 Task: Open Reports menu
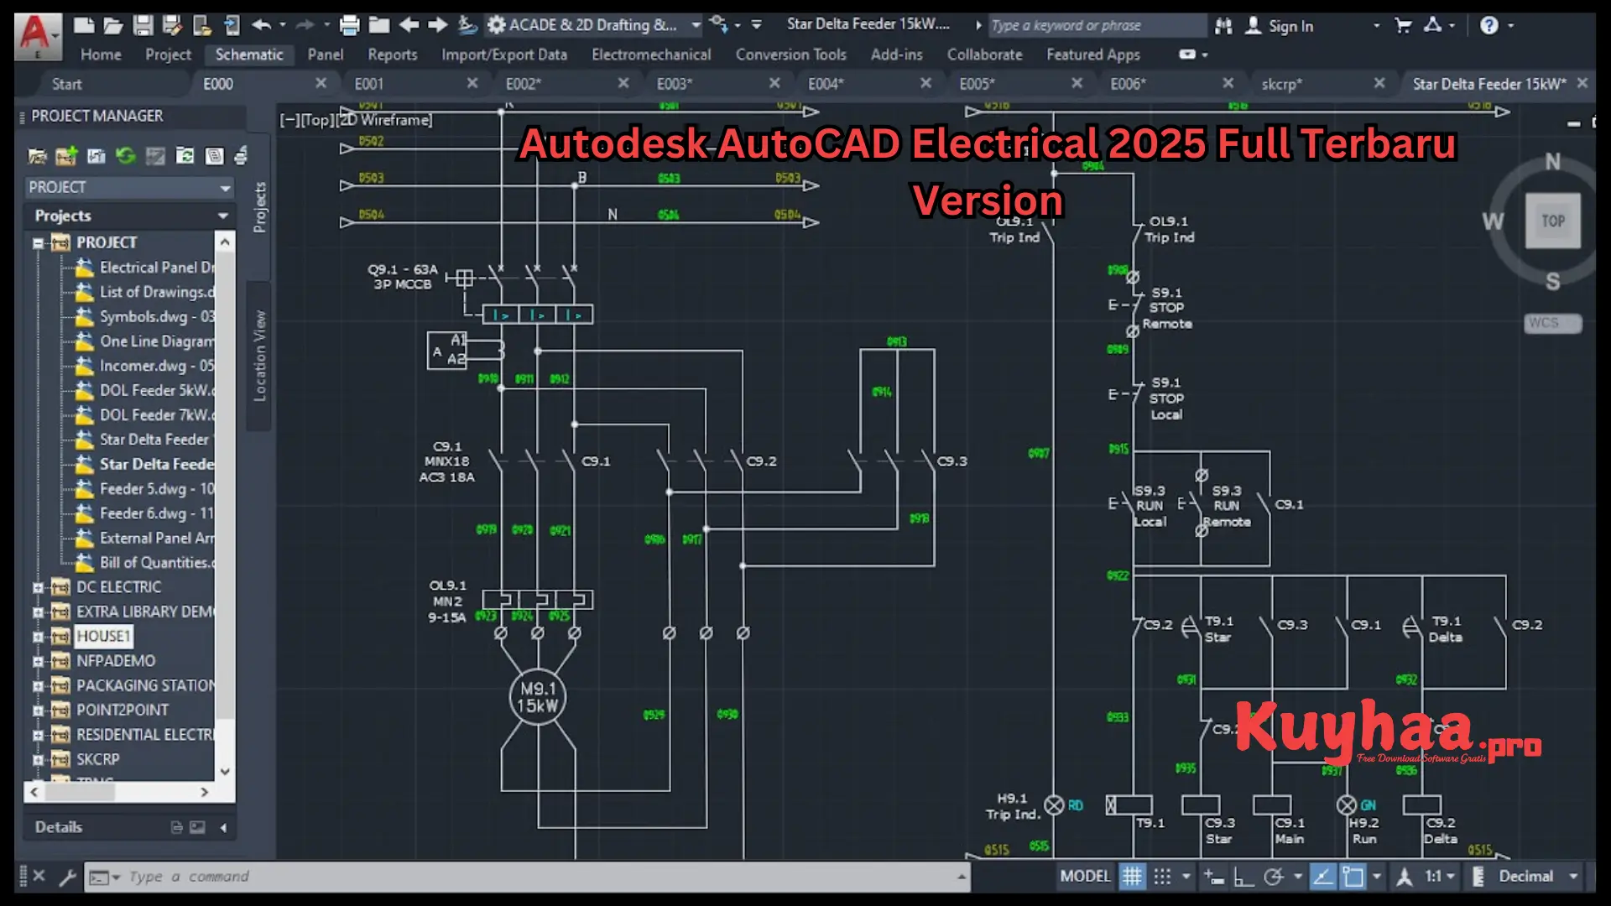pos(392,53)
